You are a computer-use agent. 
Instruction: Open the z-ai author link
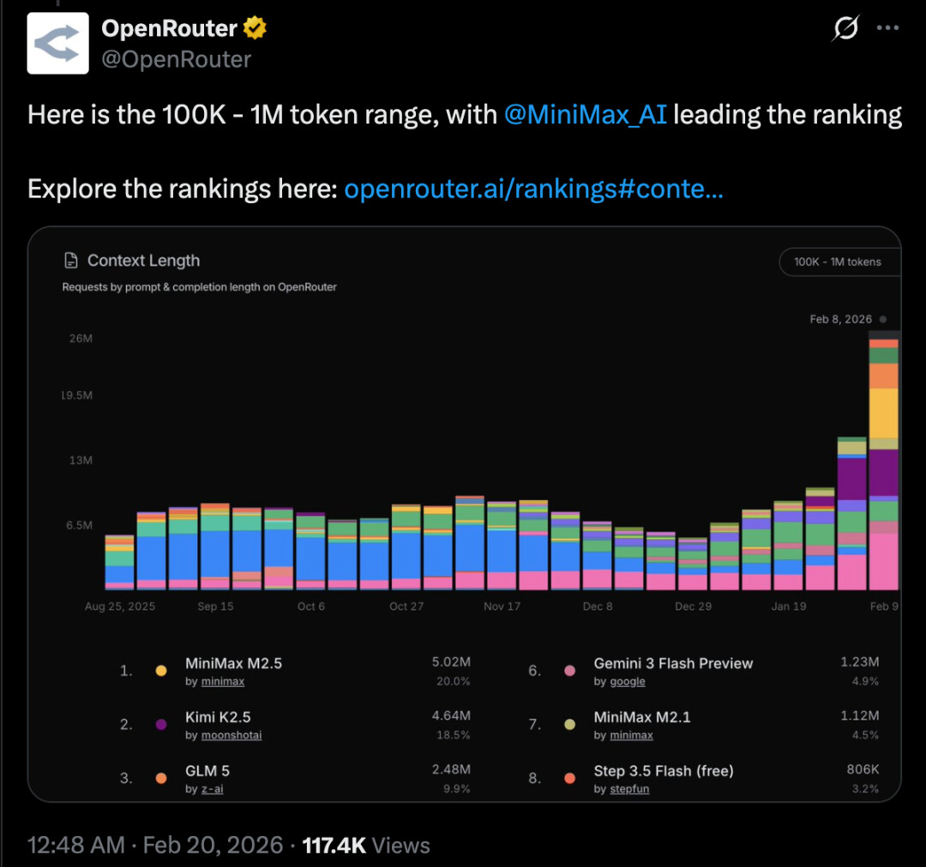tap(212, 789)
